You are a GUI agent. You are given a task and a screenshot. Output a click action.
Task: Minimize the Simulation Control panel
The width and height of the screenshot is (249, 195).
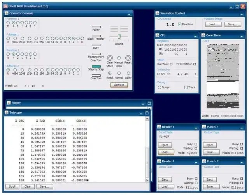tap(242, 14)
